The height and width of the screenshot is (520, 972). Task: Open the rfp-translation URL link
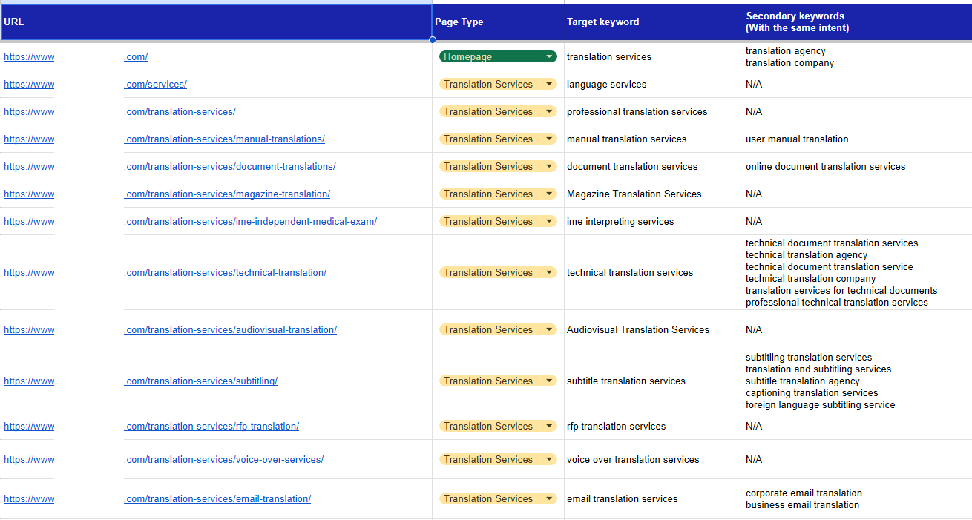point(211,426)
